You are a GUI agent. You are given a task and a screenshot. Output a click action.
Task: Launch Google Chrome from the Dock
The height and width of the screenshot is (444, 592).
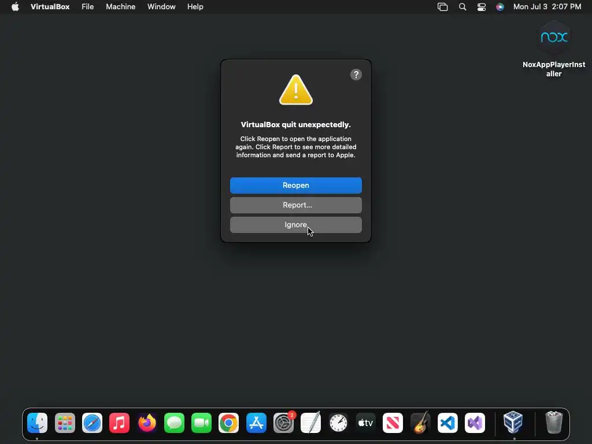pos(228,423)
